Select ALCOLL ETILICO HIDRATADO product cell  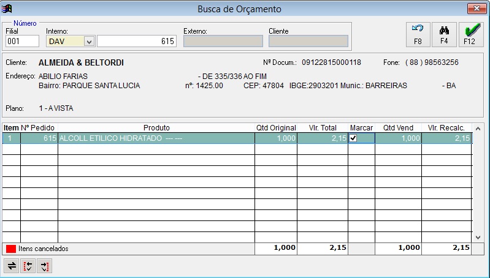tap(156, 138)
